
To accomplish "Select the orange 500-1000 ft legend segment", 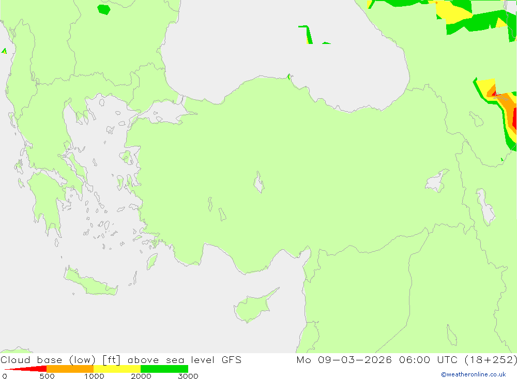I will point(70,369).
